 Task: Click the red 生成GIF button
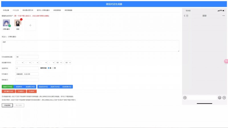pos(32,91)
